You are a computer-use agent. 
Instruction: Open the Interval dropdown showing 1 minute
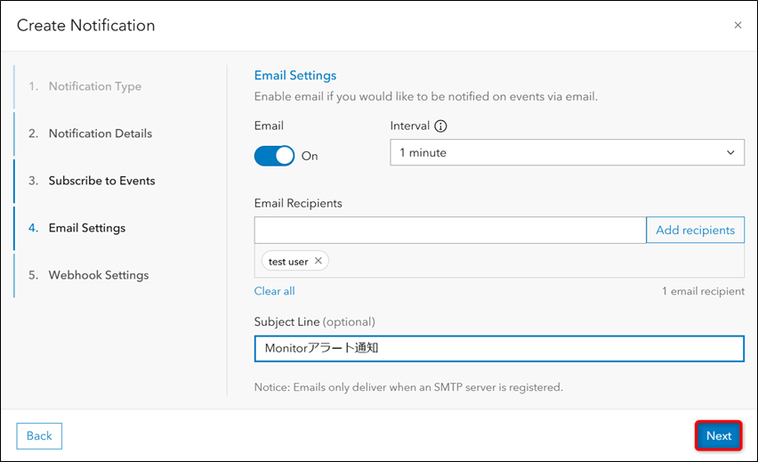coord(567,152)
